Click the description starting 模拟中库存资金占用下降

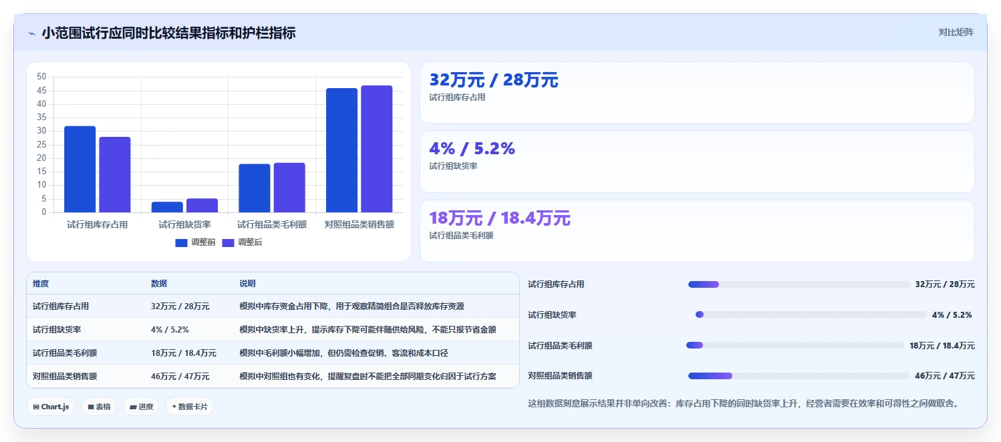[x=351, y=306]
